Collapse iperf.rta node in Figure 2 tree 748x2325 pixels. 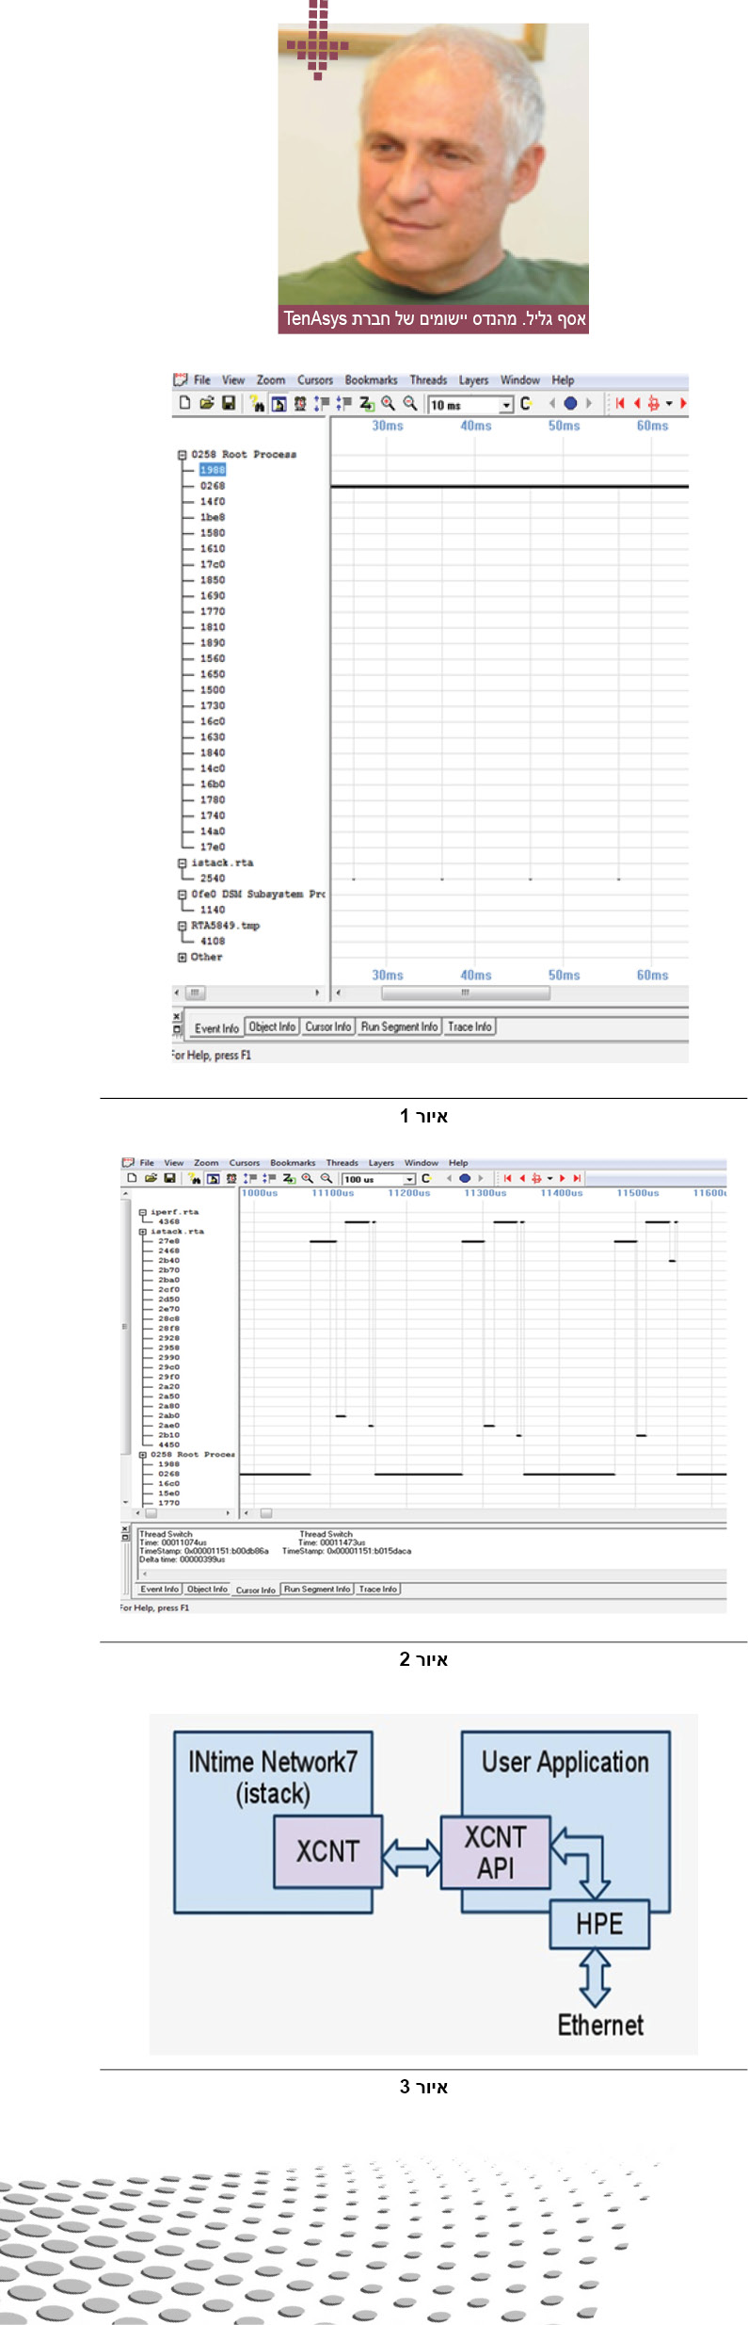pyautogui.click(x=143, y=1212)
